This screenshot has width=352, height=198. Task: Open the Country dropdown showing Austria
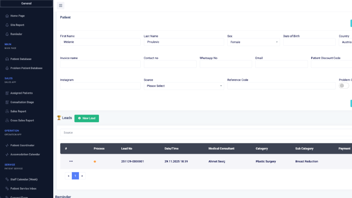345,42
